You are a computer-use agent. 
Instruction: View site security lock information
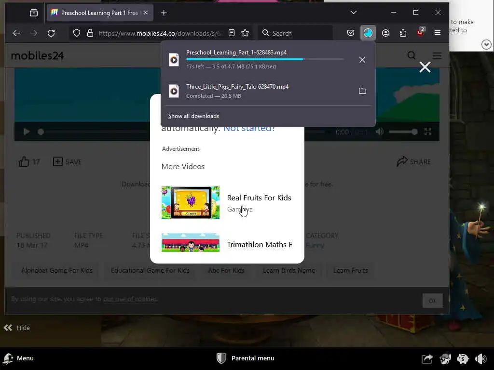point(90,33)
